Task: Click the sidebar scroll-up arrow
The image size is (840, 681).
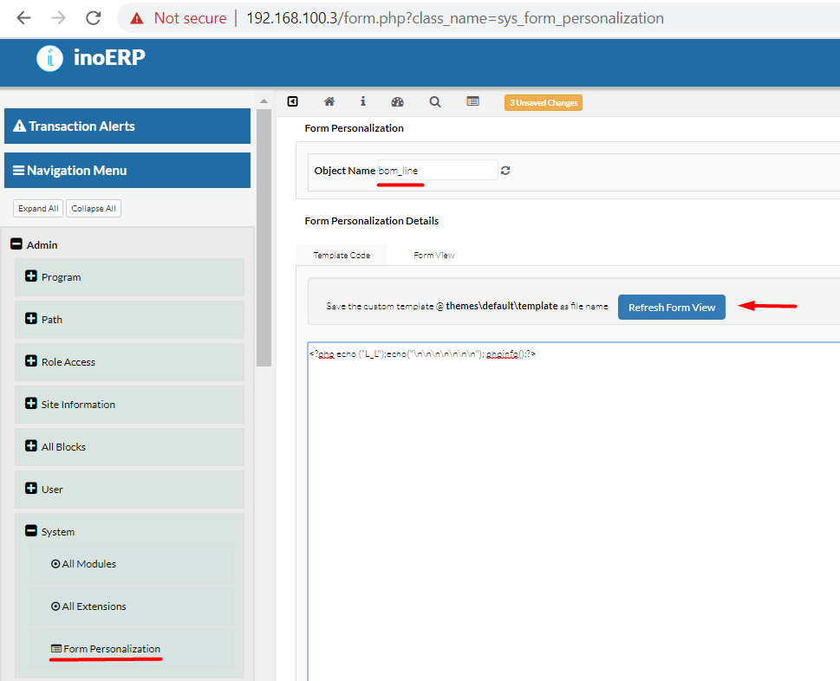Action: pos(264,101)
